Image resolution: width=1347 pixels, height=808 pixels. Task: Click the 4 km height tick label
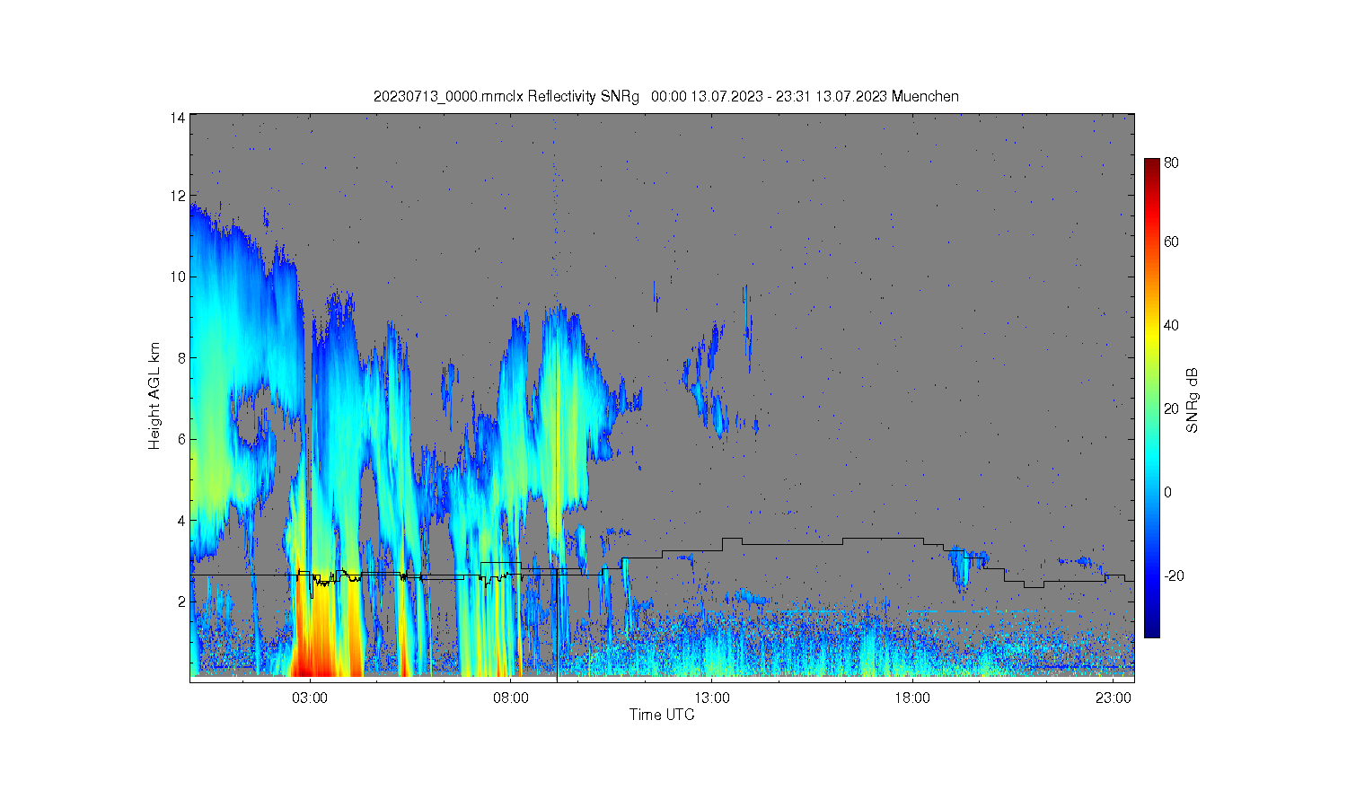181,520
